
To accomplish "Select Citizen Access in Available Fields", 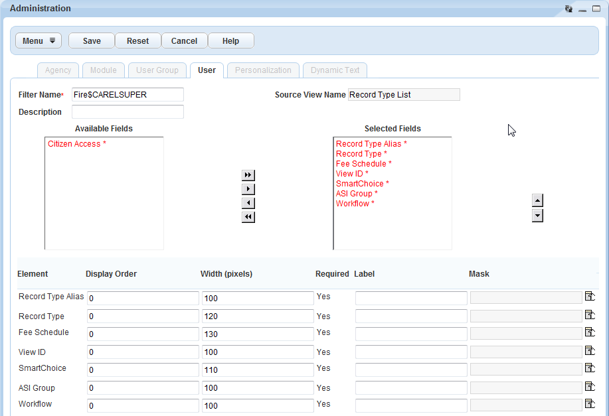I will pos(76,144).
